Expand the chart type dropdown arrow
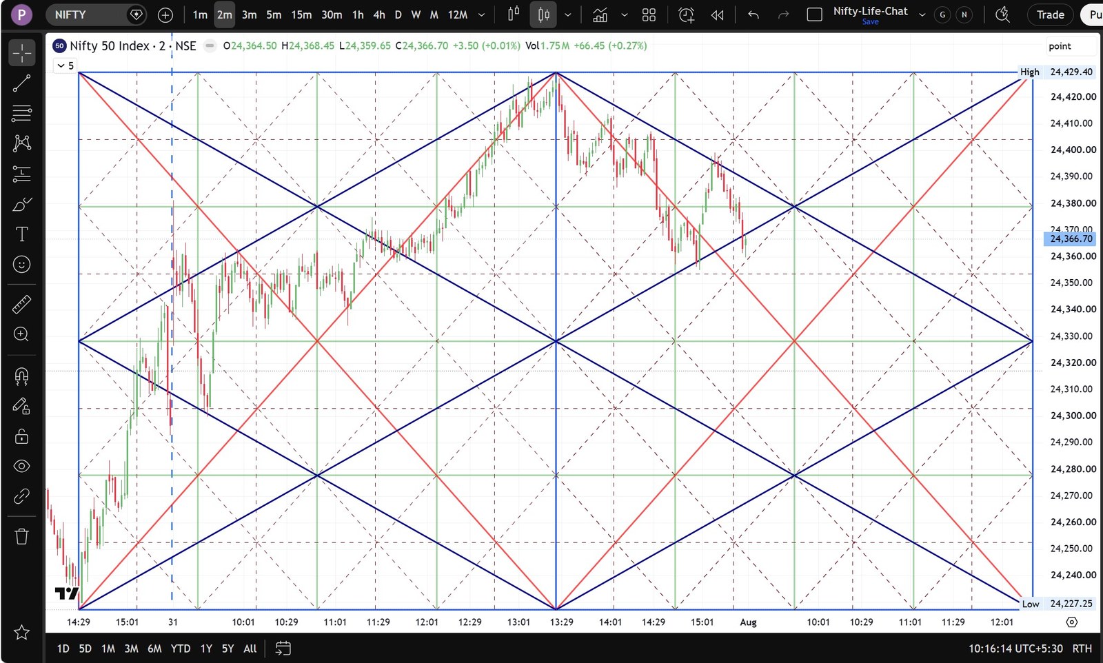The image size is (1103, 663). pos(568,14)
